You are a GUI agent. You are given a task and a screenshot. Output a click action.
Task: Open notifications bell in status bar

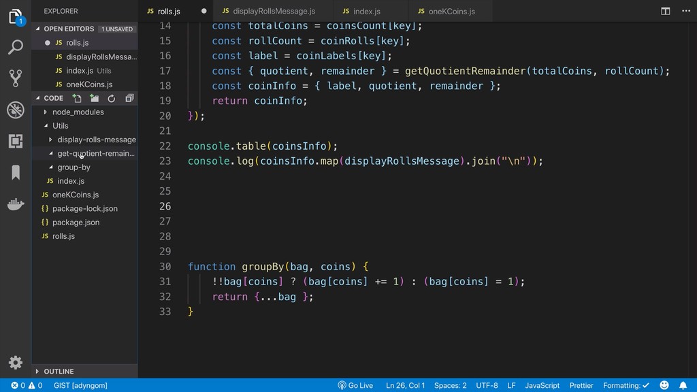[683, 385]
